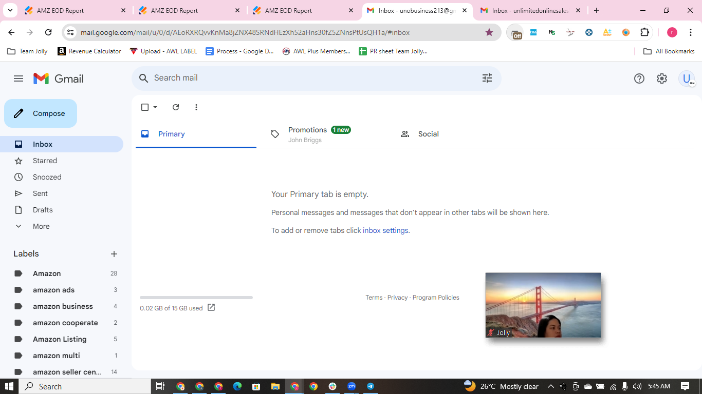Open the Program Policies link
Screen dimensions: 702x394
pyautogui.click(x=436, y=298)
